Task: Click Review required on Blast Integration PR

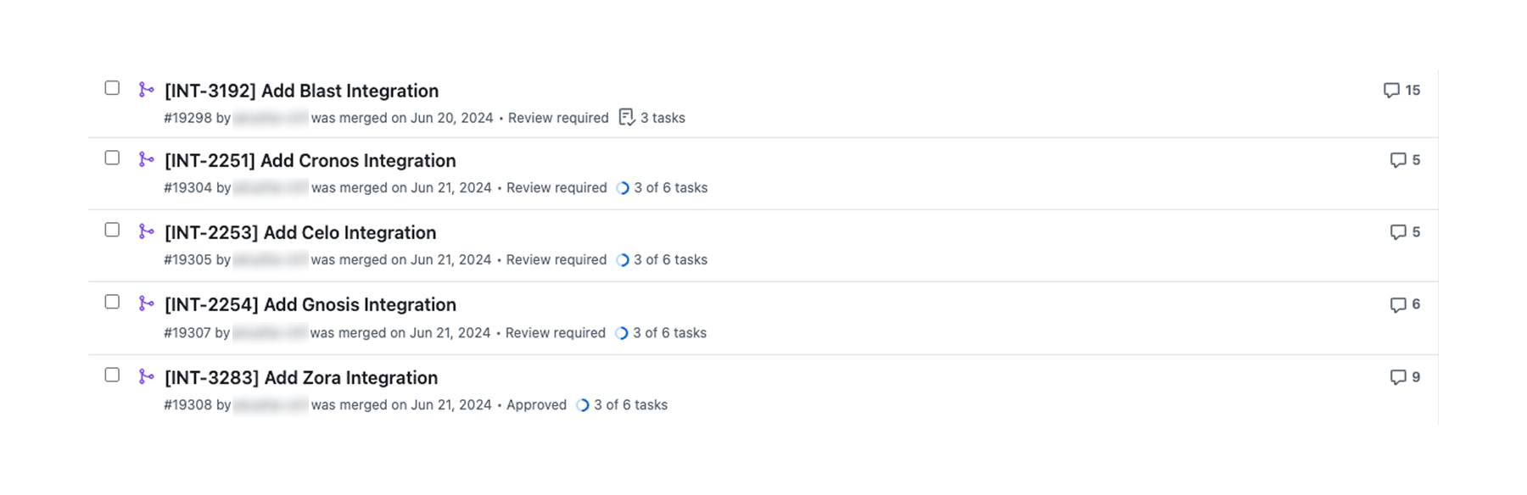Action: pos(558,118)
